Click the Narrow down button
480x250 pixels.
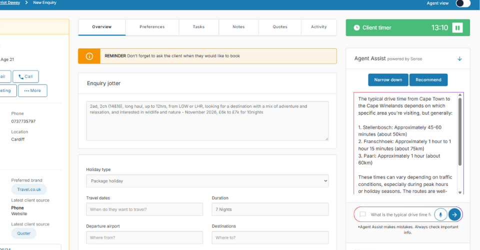(x=388, y=80)
